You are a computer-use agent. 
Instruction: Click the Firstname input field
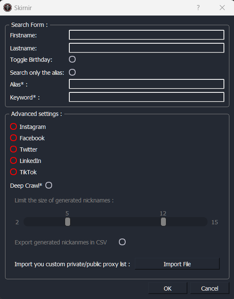pyautogui.click(x=147, y=35)
